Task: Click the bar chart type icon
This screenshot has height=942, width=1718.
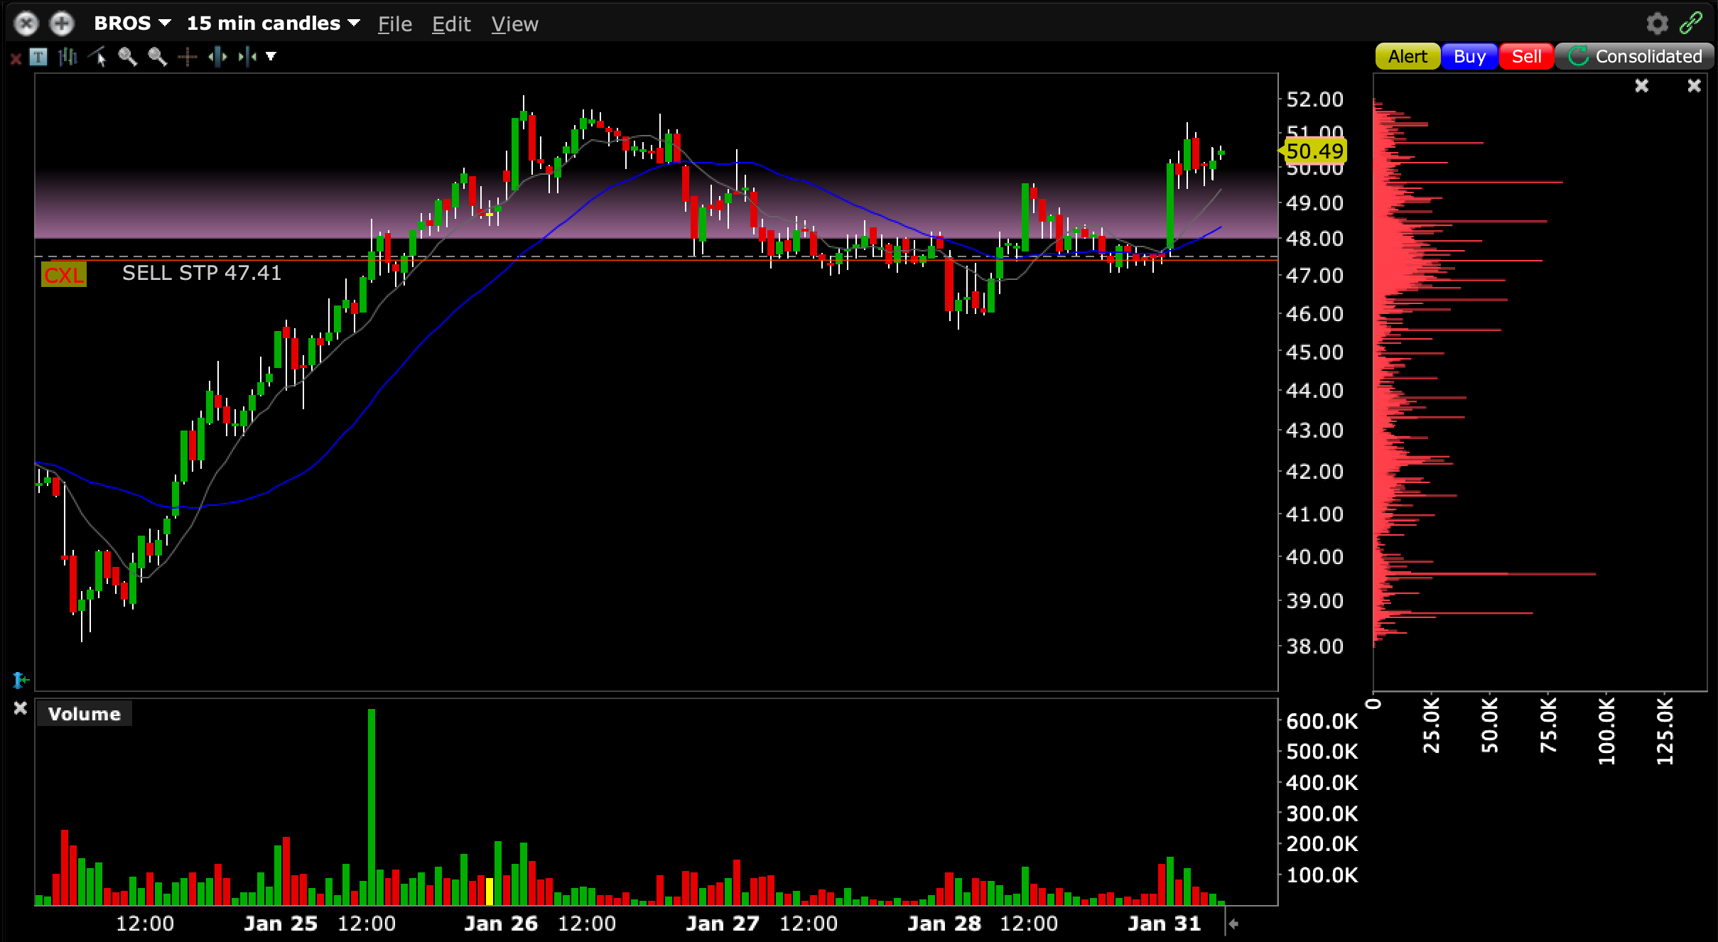Action: pos(68,57)
